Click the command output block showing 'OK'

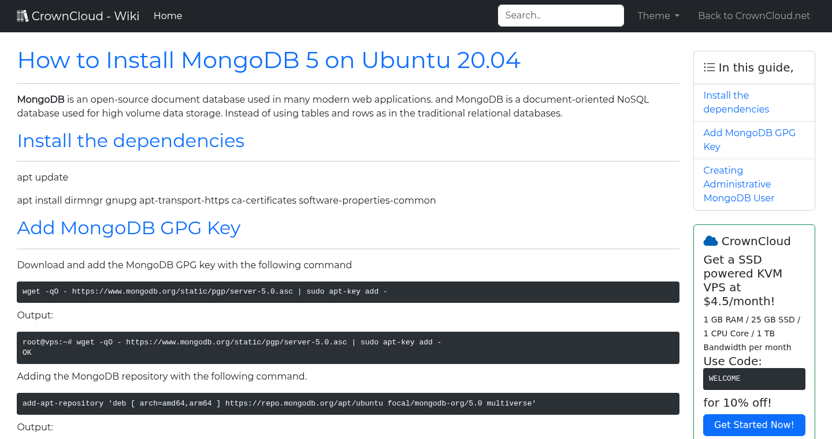click(x=348, y=347)
